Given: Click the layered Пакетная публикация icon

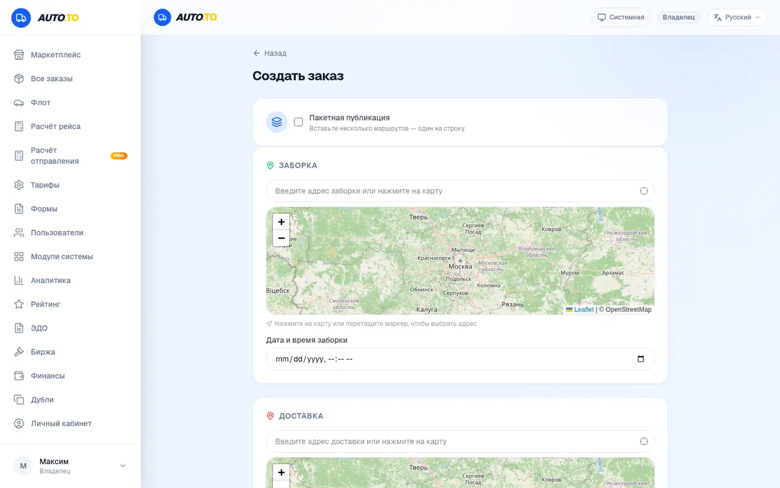Looking at the screenshot, I should click(277, 122).
